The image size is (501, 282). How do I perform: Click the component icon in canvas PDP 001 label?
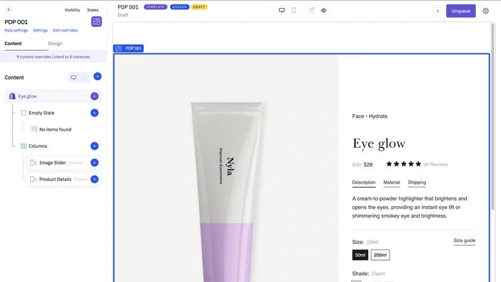pos(118,48)
